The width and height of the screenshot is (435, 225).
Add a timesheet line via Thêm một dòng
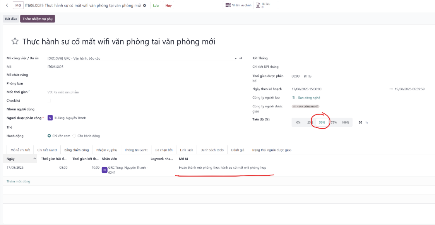(x=18, y=182)
